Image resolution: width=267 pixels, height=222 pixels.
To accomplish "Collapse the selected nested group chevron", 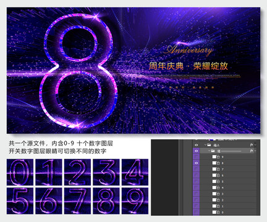I will 209,151.
